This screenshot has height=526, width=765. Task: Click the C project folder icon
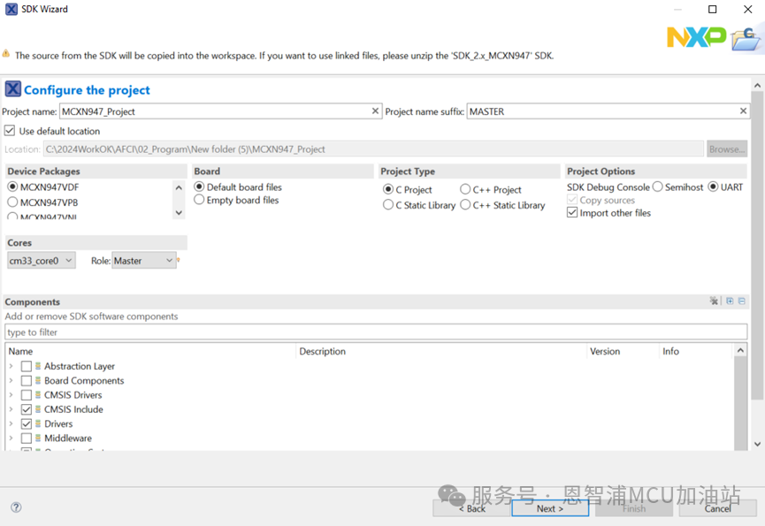[746, 39]
